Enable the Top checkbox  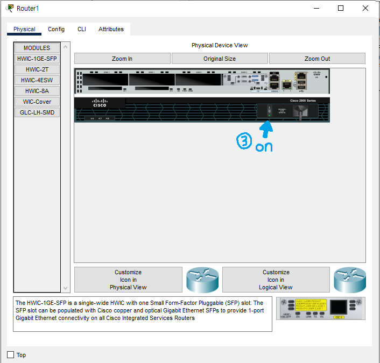coord(10,355)
